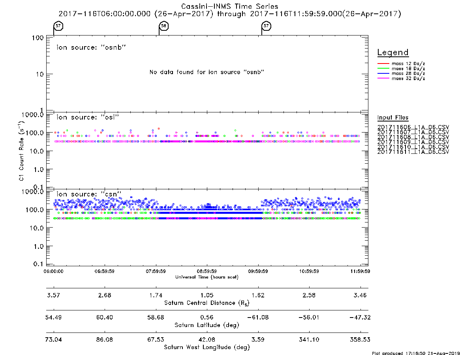Click the 06:59:59 time tick label

coord(105,271)
